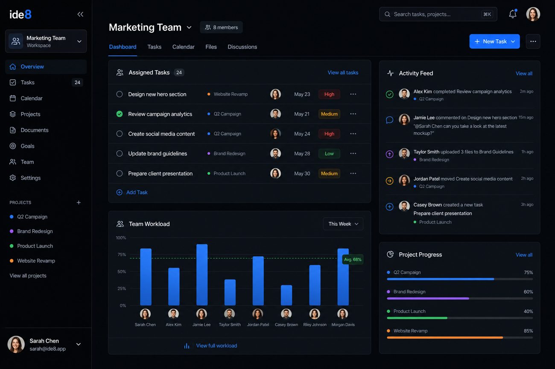Image resolution: width=555 pixels, height=369 pixels.
Task: Mark Update brand guidelines complete
Action: (120, 153)
